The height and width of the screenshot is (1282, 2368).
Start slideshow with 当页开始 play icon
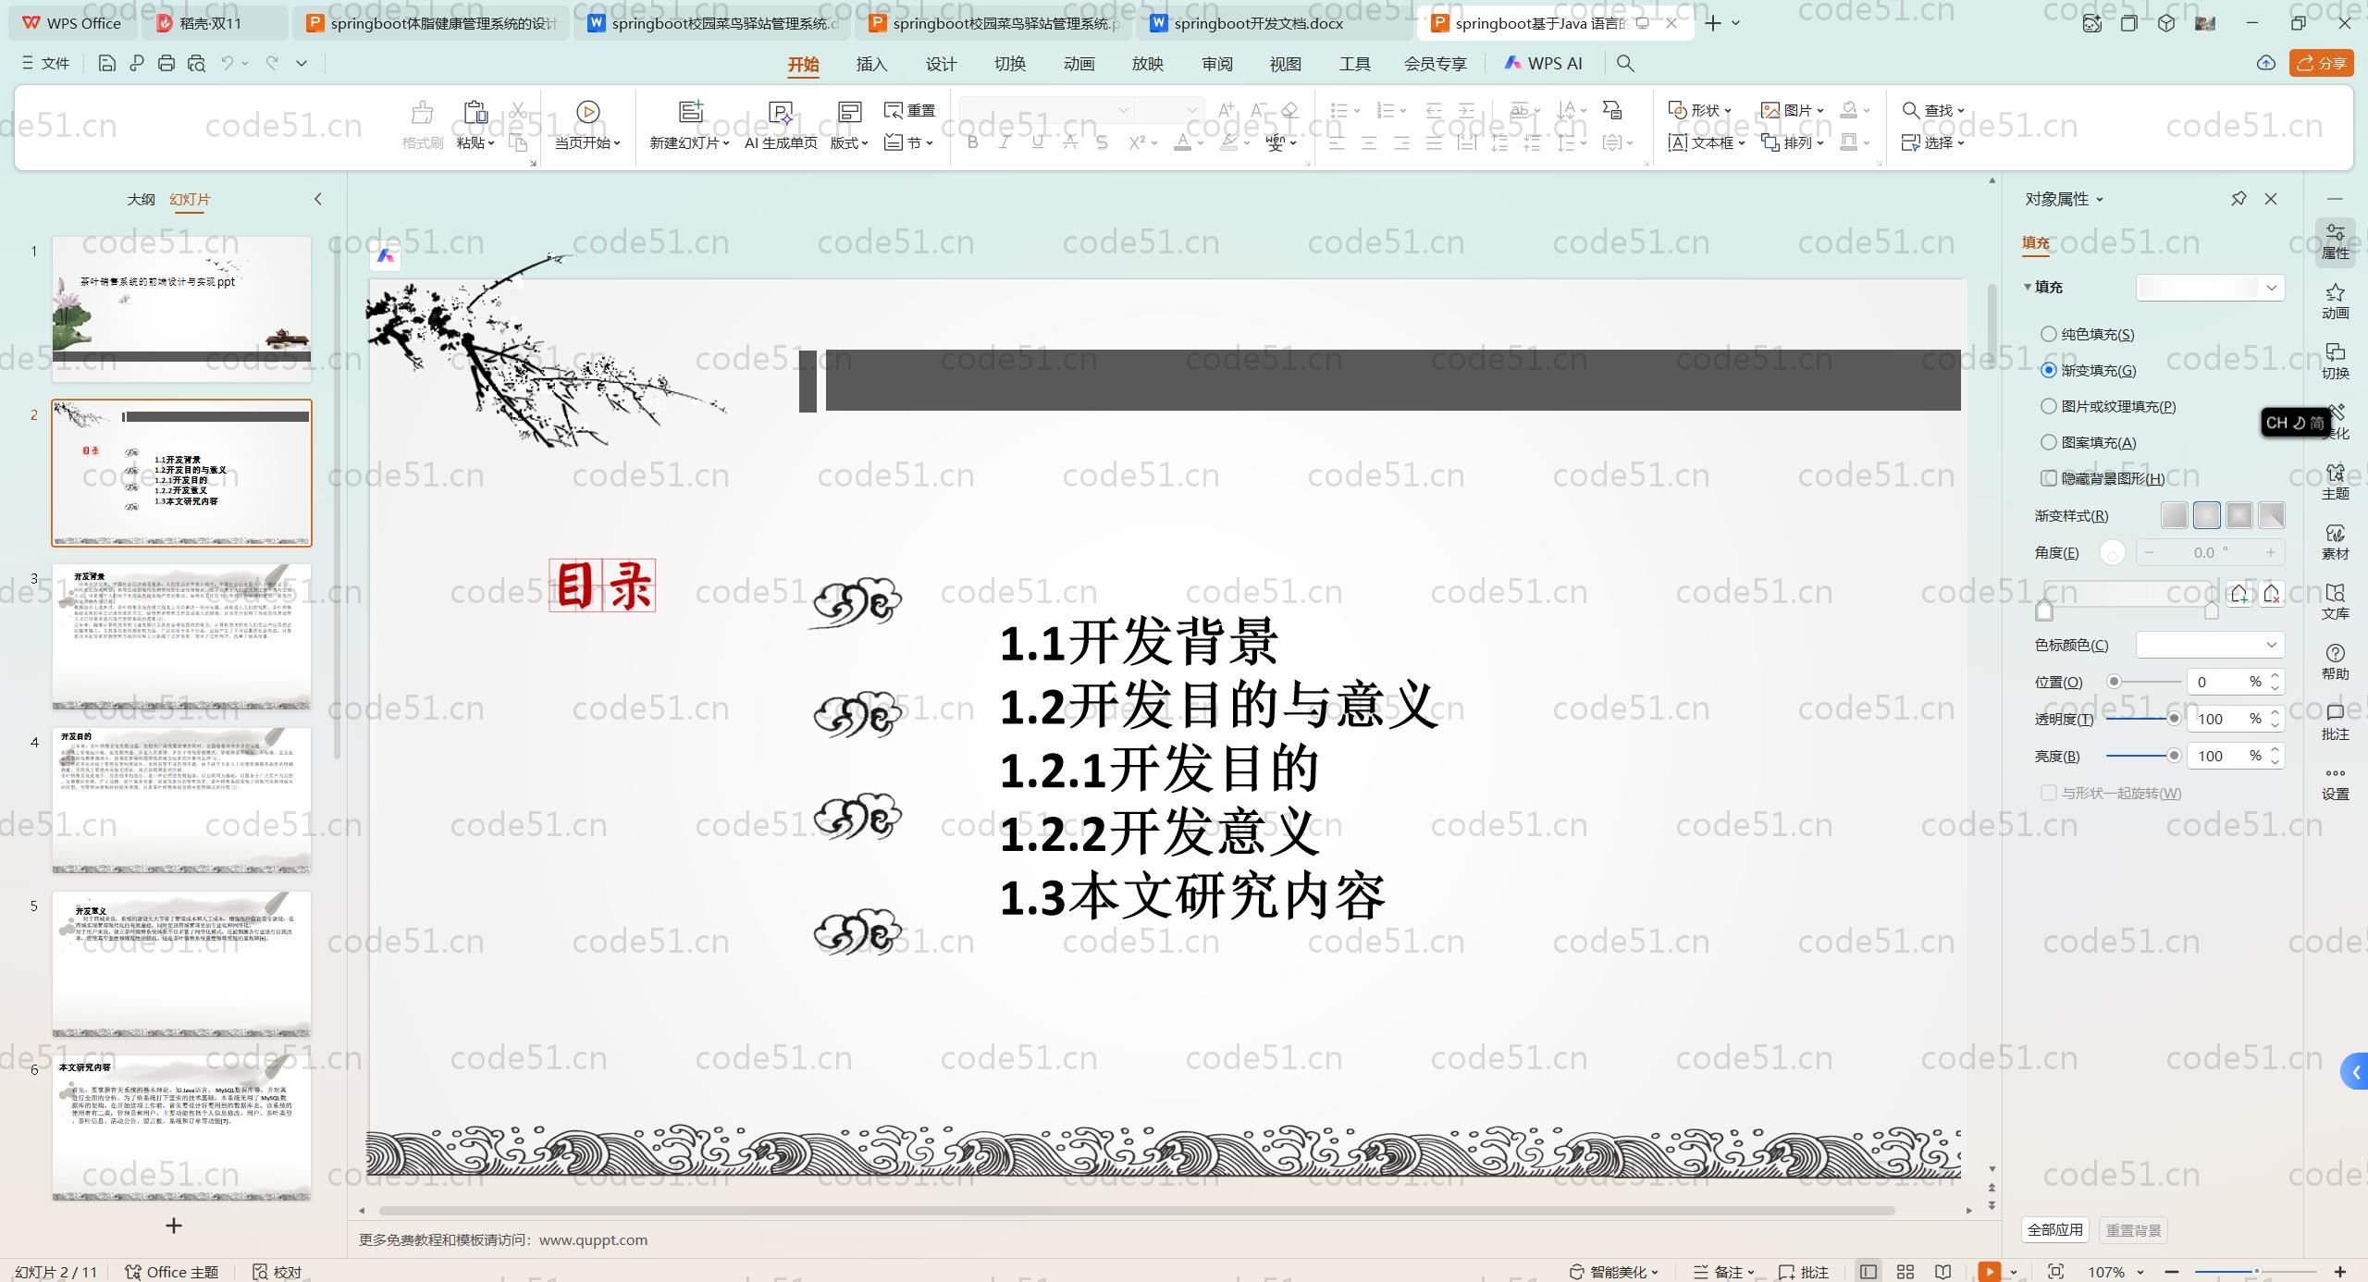click(587, 112)
